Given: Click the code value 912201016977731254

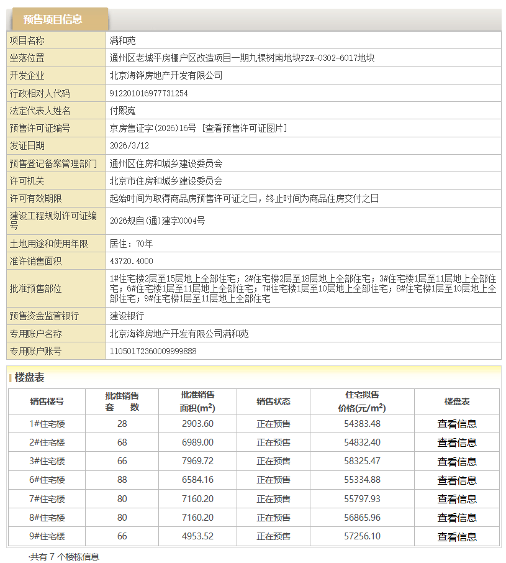Looking at the screenshot, I should [x=148, y=93].
